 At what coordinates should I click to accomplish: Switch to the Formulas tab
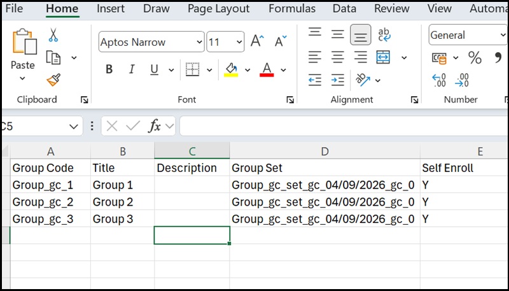[292, 8]
